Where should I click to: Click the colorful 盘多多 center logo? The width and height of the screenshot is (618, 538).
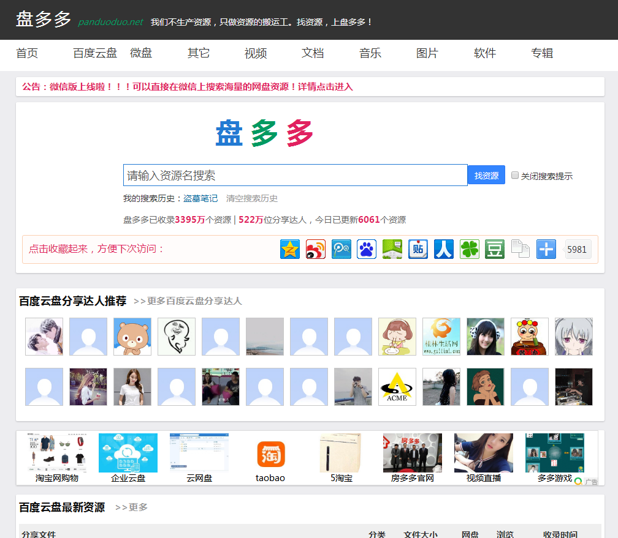[264, 133]
